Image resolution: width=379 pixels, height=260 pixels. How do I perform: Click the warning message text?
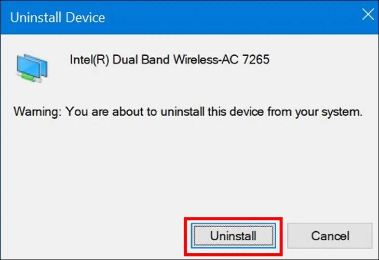pos(187,112)
